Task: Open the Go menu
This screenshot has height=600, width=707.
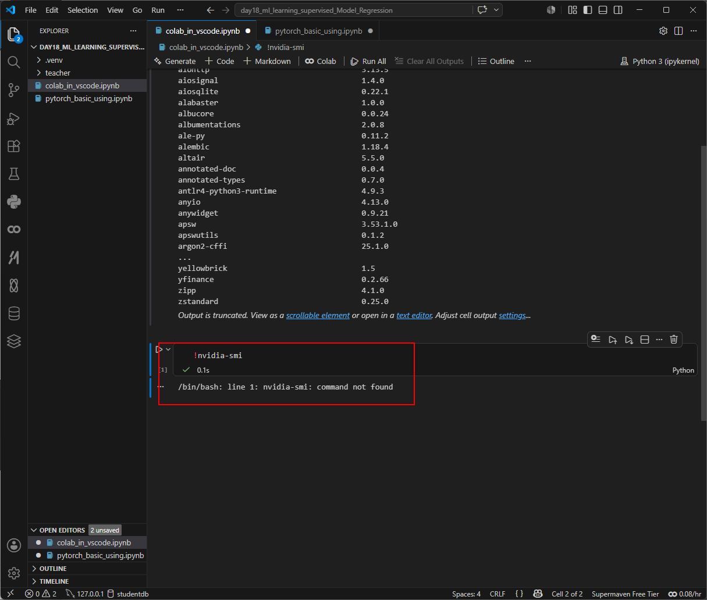Action: pos(137,10)
